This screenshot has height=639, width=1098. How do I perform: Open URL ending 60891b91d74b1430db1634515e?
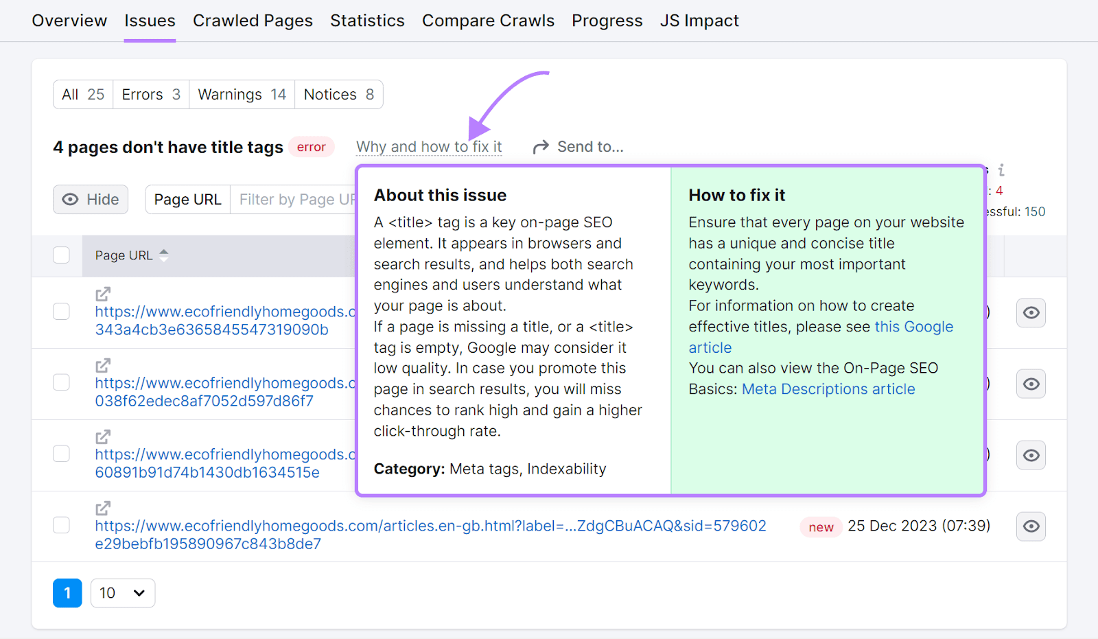(225, 463)
